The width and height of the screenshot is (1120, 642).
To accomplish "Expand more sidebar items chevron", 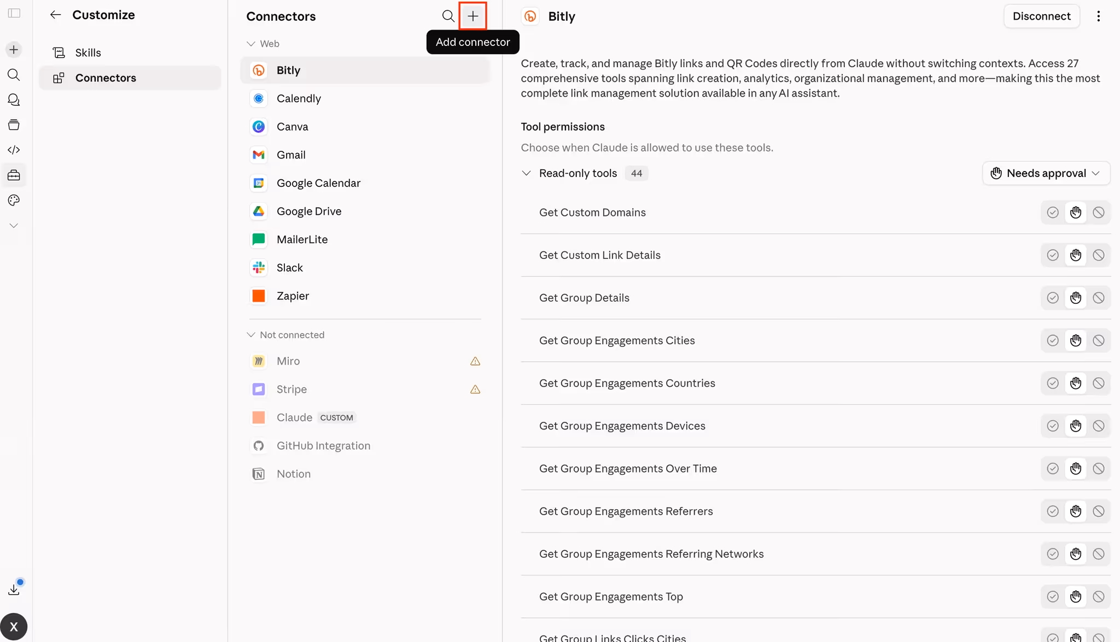I will point(14,226).
